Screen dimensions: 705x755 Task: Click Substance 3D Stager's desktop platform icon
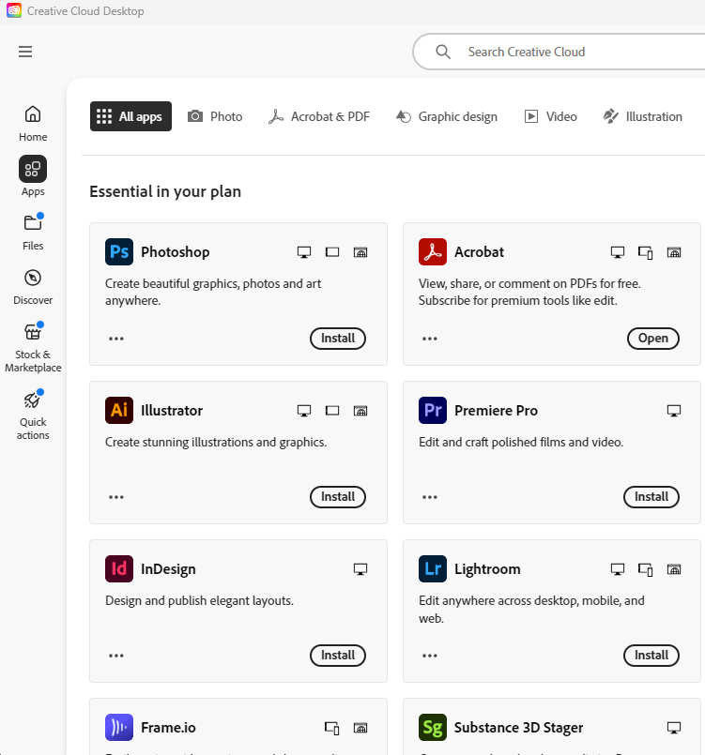pyautogui.click(x=674, y=728)
